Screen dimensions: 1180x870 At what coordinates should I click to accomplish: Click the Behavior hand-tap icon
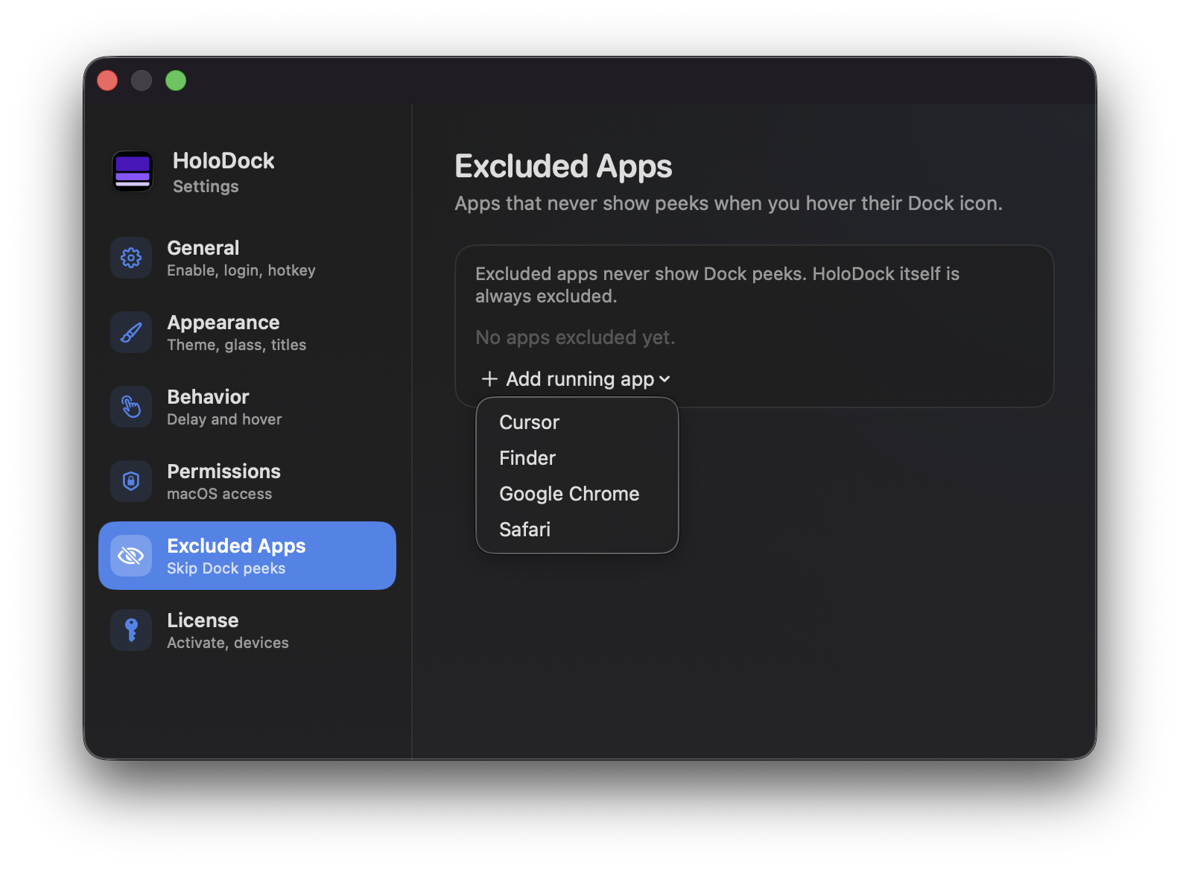point(131,407)
